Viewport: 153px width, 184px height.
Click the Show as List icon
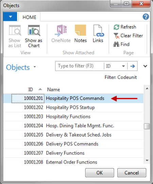(x=15, y=30)
